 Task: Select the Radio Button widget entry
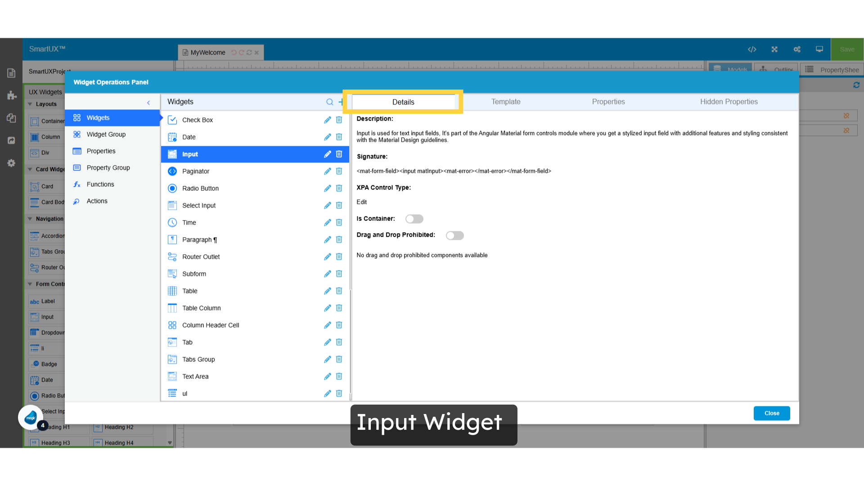click(x=201, y=188)
